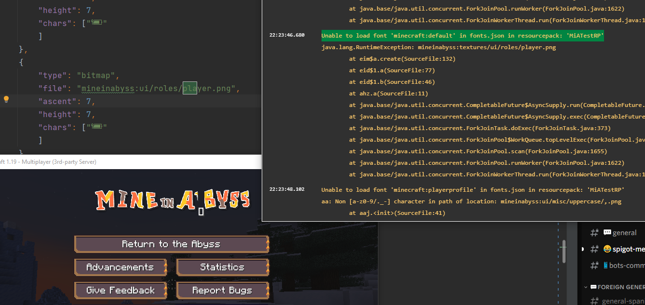Open the bots-comm channel in Discord
The image size is (645, 305).
(x=617, y=265)
